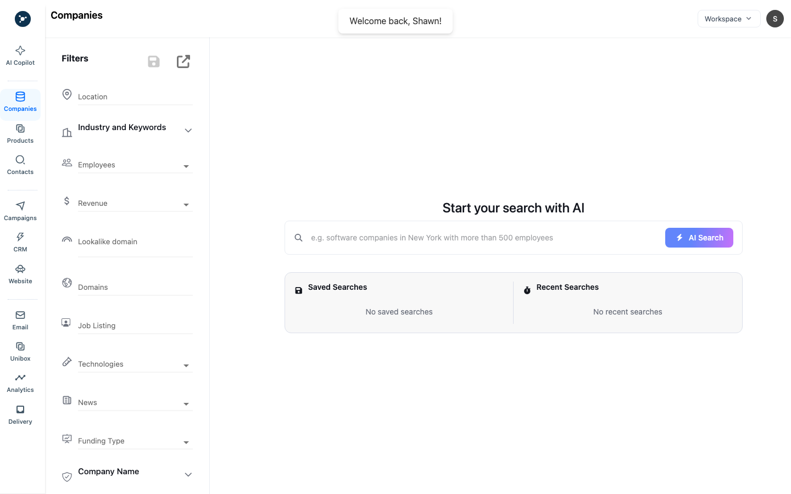Viewport: 791px width, 494px height.
Task: Open Campaigns in the sidebar
Action: (20, 211)
